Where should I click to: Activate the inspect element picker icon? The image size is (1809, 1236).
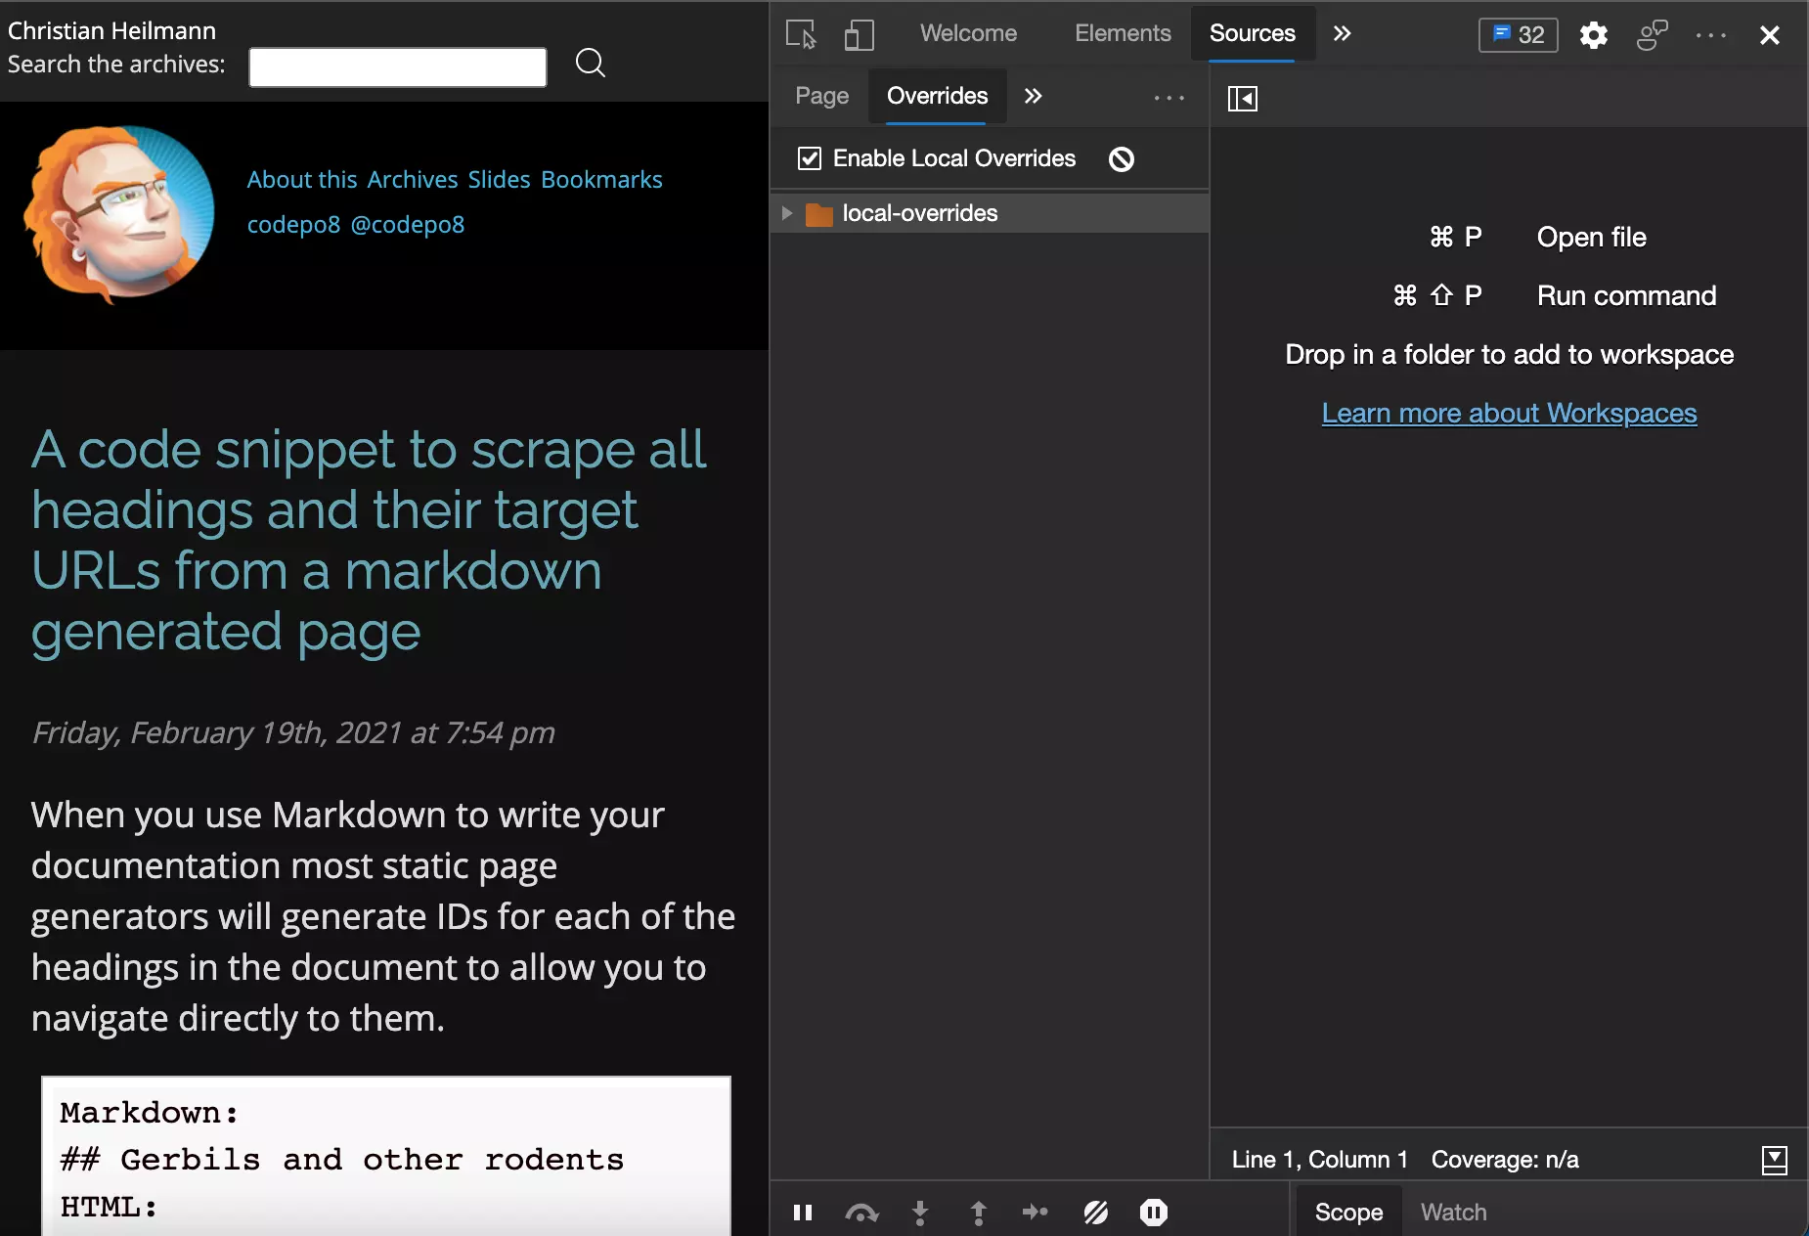click(801, 34)
